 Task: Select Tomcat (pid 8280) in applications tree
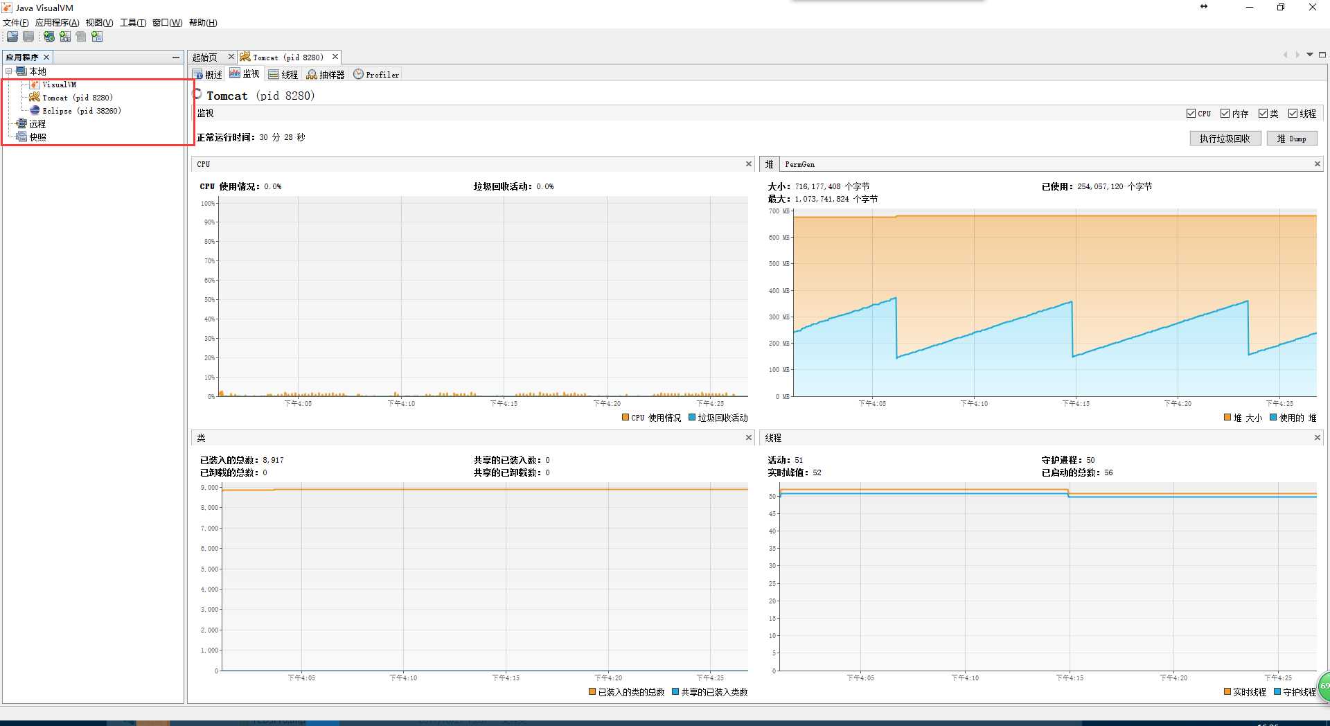pyautogui.click(x=78, y=98)
